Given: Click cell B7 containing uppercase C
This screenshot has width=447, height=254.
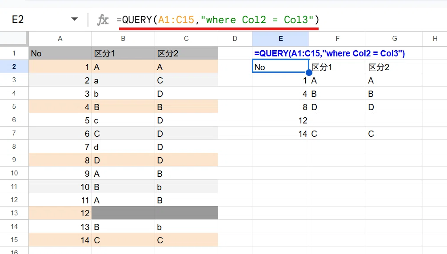Looking at the screenshot, I should click(123, 133).
